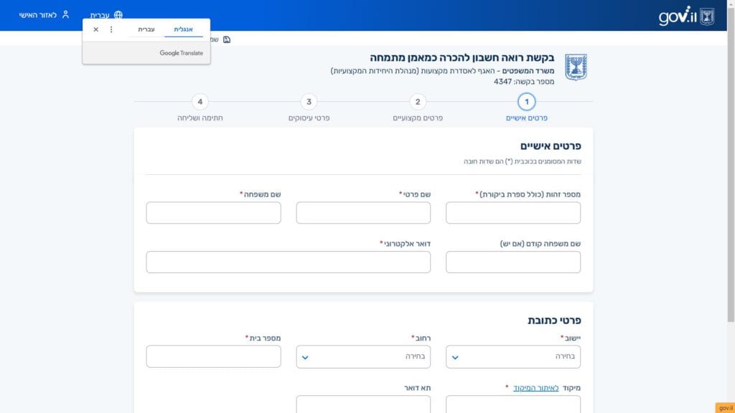
Task: Go to step 2 פרטים מקצועיים
Action: (418, 102)
